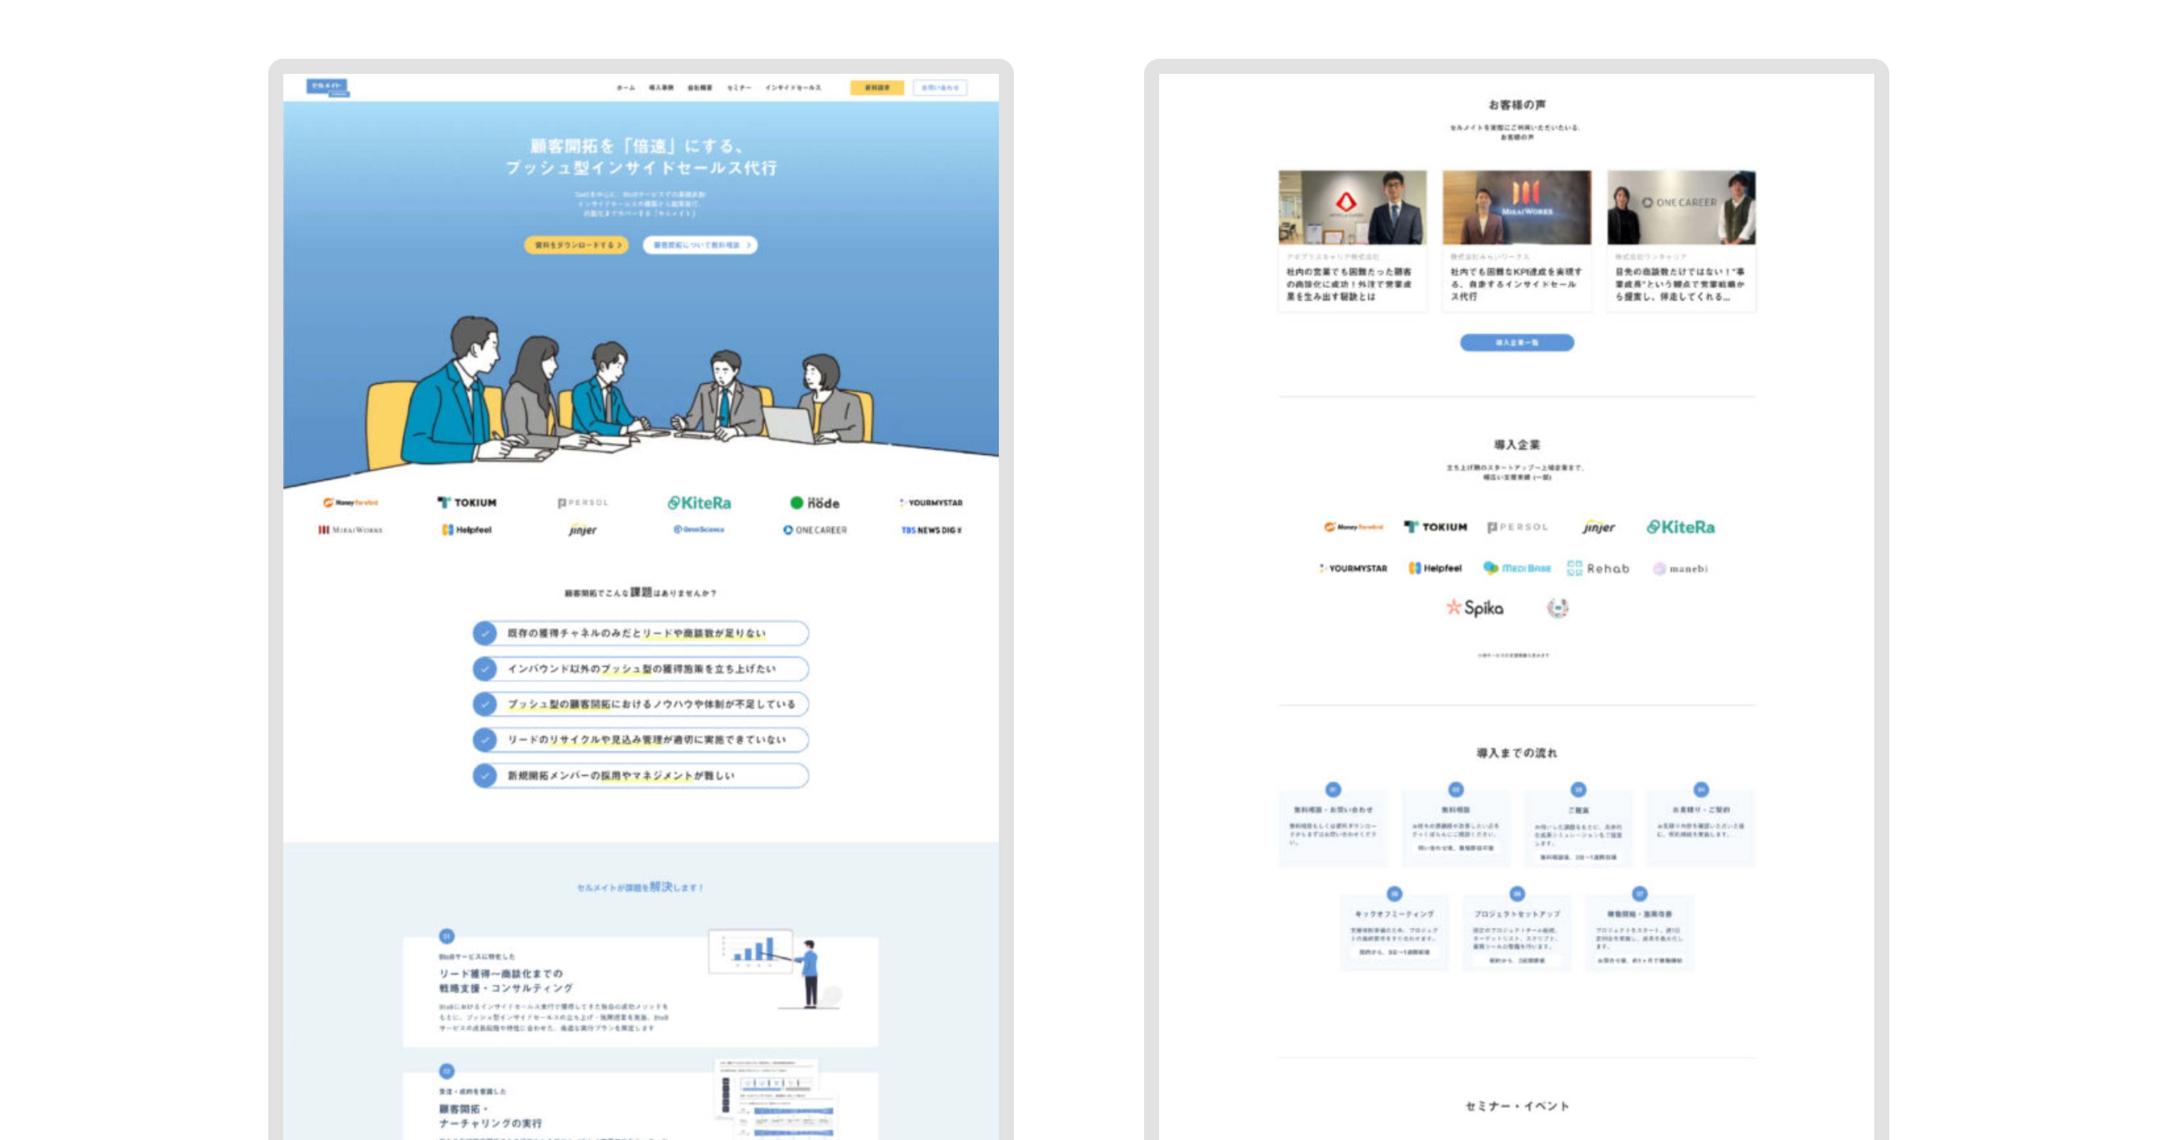Open the MiraiWorks testimonial card photo
2158x1140 pixels.
click(x=1516, y=208)
